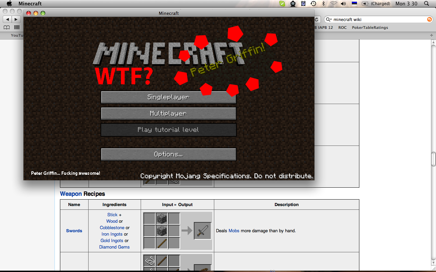Open the volume menu
436x272 pixels.
pyautogui.click(x=343, y=4)
